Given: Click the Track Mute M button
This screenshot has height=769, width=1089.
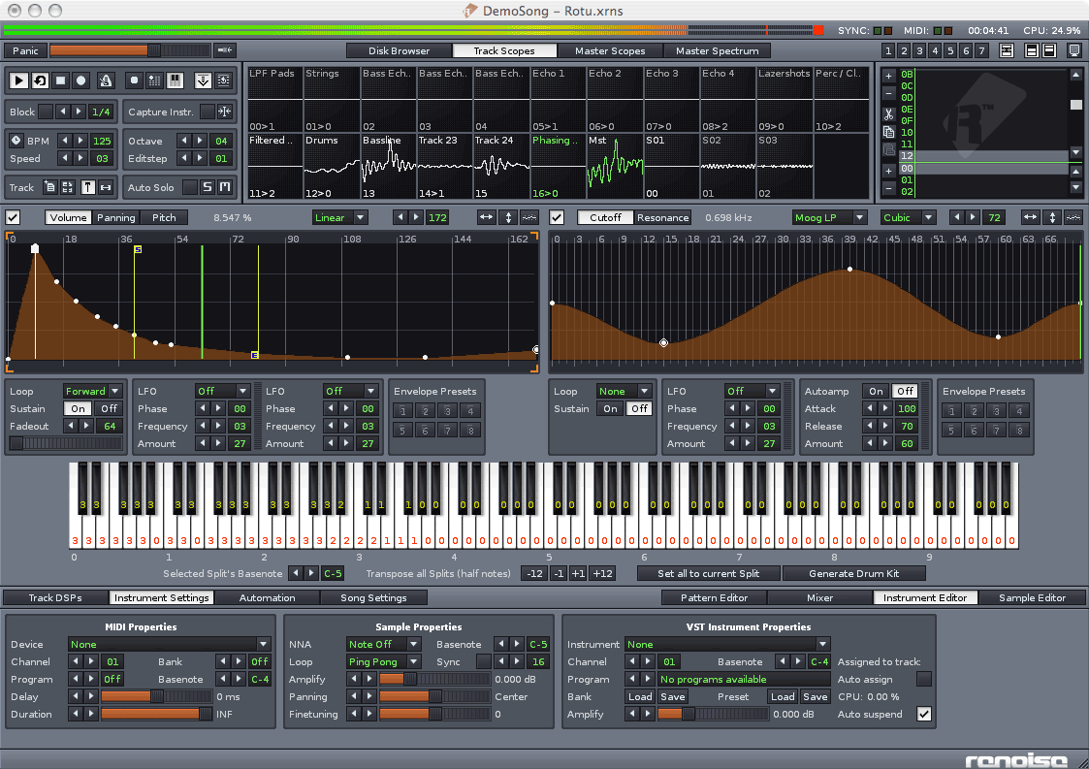Looking at the screenshot, I should click(x=224, y=187).
